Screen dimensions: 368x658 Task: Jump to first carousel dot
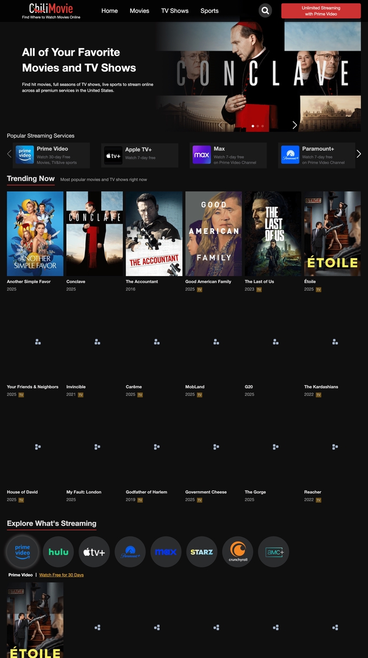click(x=253, y=126)
